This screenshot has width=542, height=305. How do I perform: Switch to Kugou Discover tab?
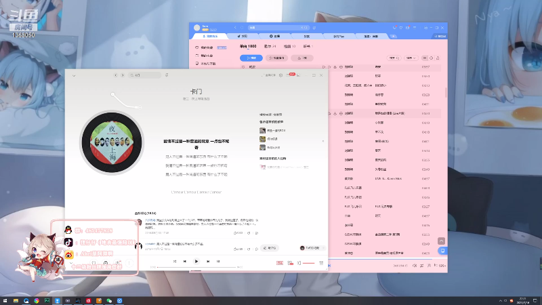(x=244, y=36)
